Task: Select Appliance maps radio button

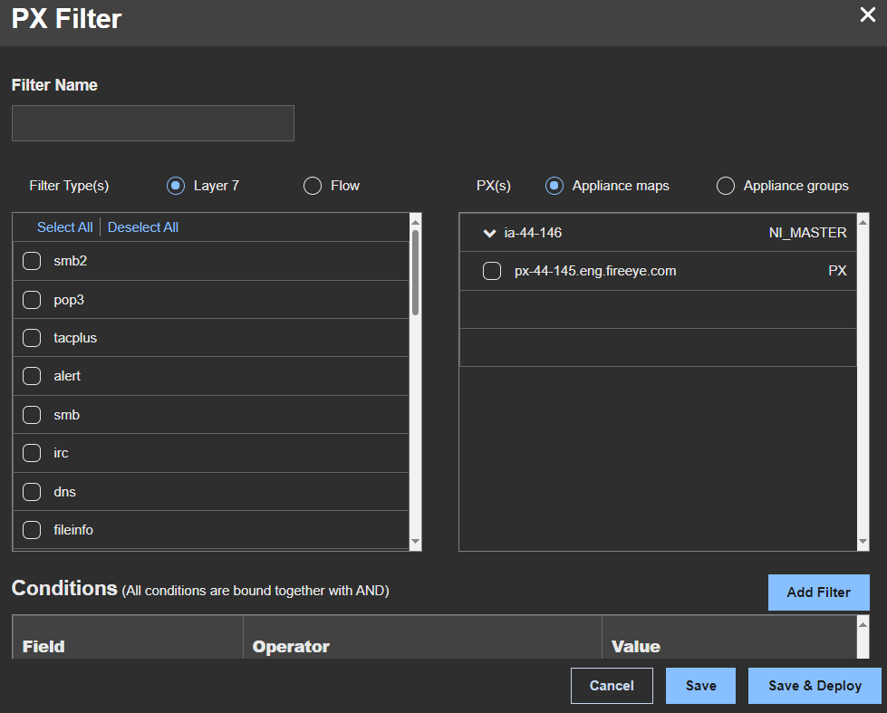Action: [x=554, y=186]
